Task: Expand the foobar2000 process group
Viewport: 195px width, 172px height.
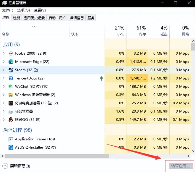Action: (x=4, y=53)
